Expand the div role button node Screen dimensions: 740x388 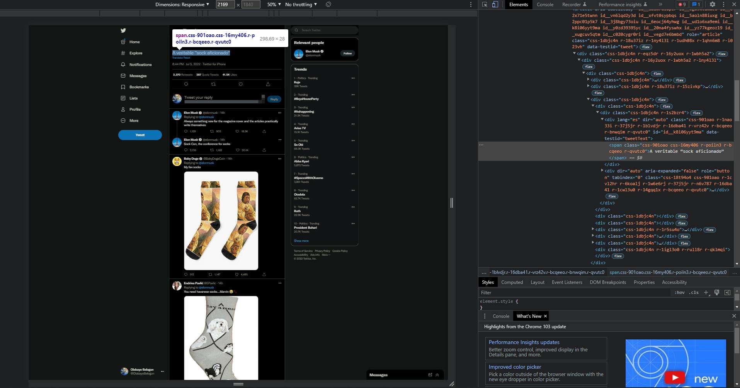pos(602,170)
